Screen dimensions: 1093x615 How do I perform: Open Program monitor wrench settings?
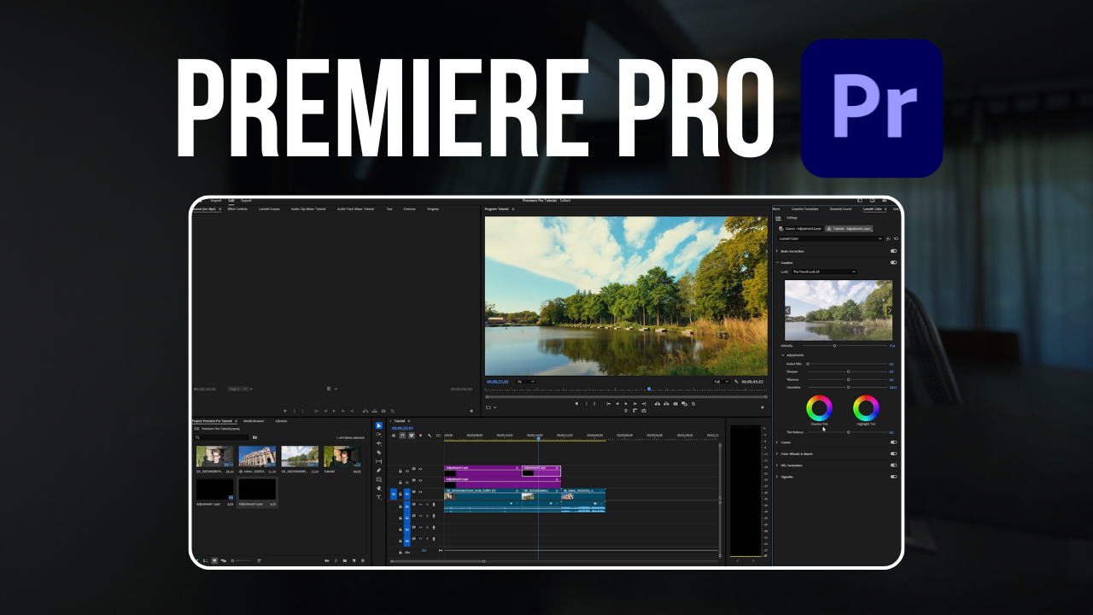[x=736, y=382]
